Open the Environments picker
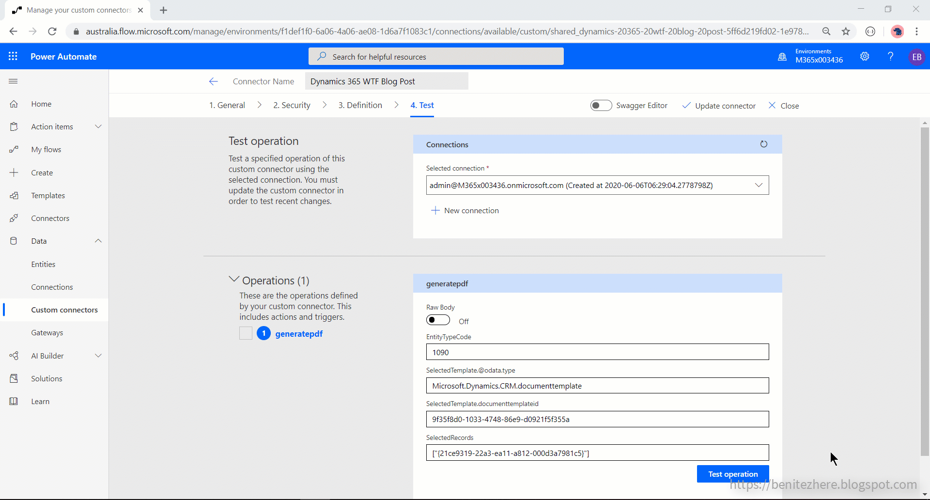Viewport: 930px width, 500px height. click(x=811, y=56)
